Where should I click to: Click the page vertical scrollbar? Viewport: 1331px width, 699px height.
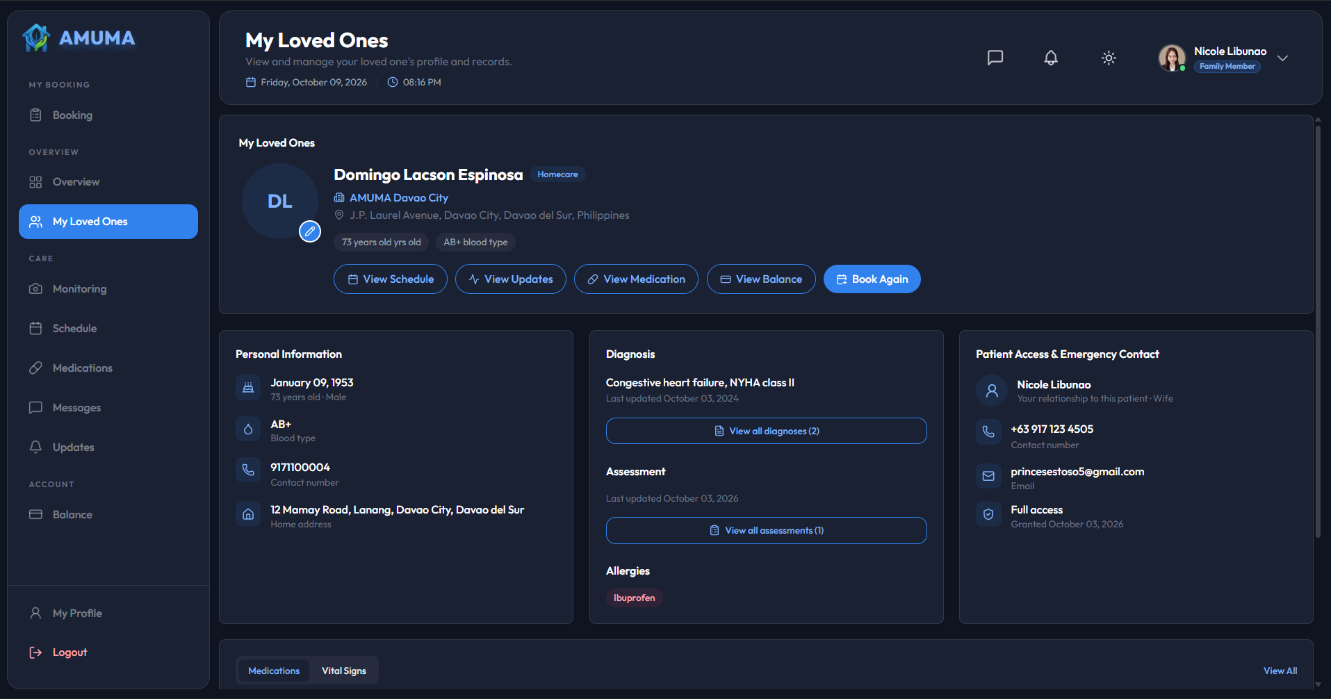coord(1318,331)
